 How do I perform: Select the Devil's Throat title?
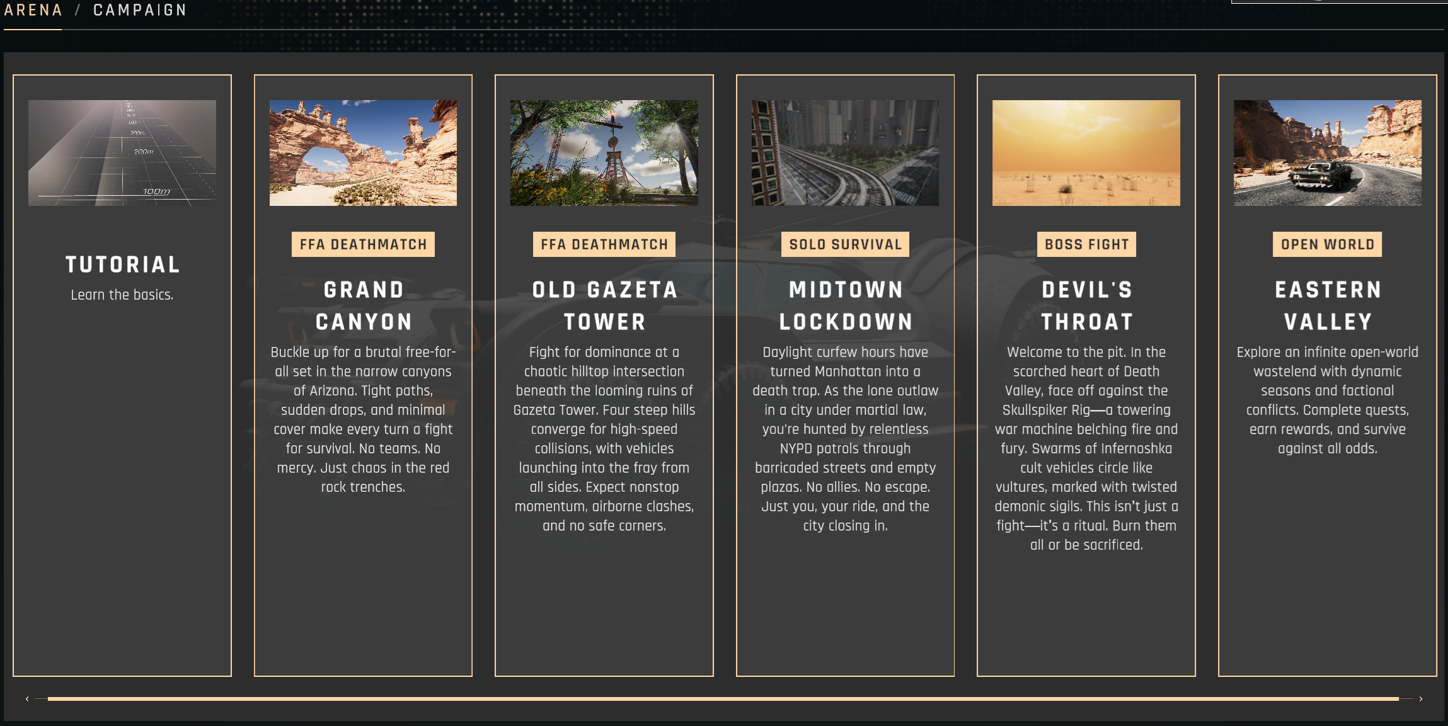click(x=1086, y=306)
